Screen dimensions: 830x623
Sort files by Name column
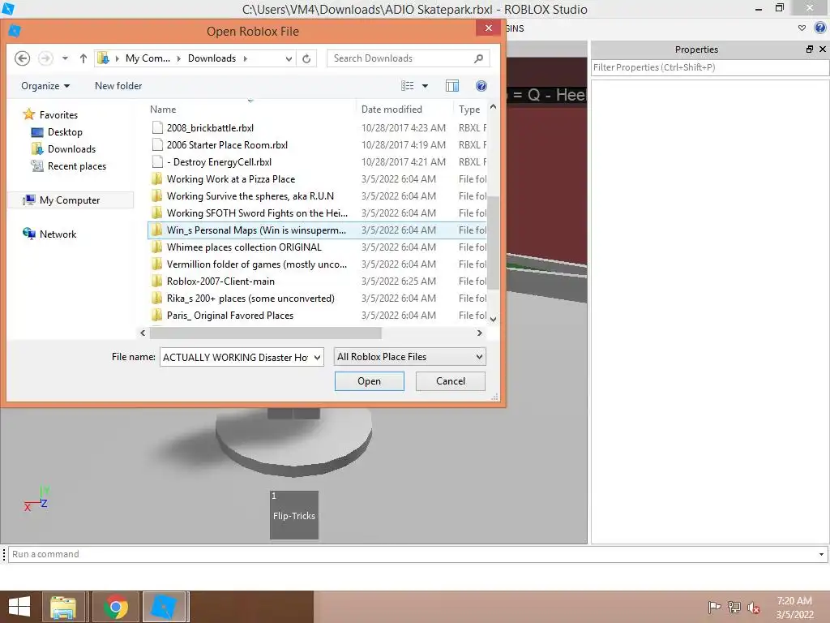[x=163, y=110]
